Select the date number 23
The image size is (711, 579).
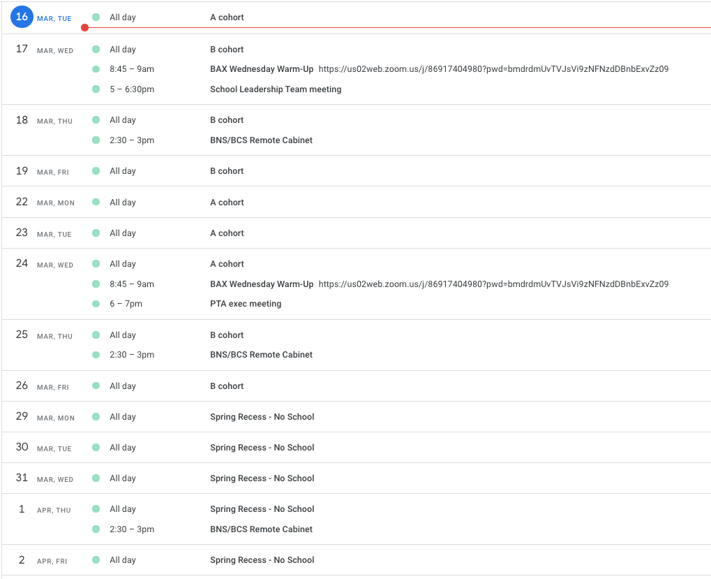pos(22,233)
